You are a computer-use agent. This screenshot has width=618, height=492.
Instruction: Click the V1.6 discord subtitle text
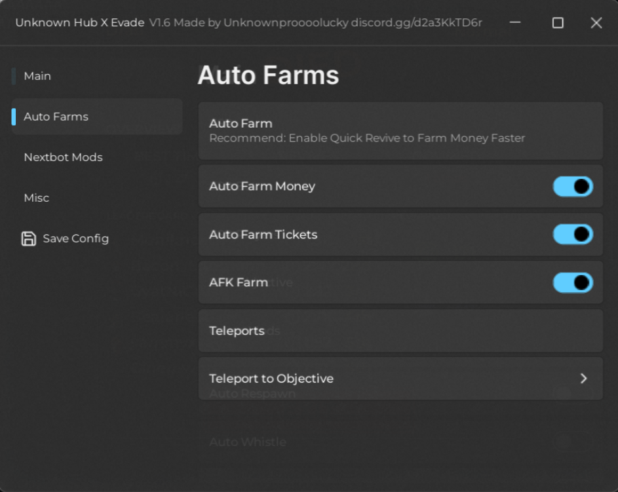(x=315, y=23)
